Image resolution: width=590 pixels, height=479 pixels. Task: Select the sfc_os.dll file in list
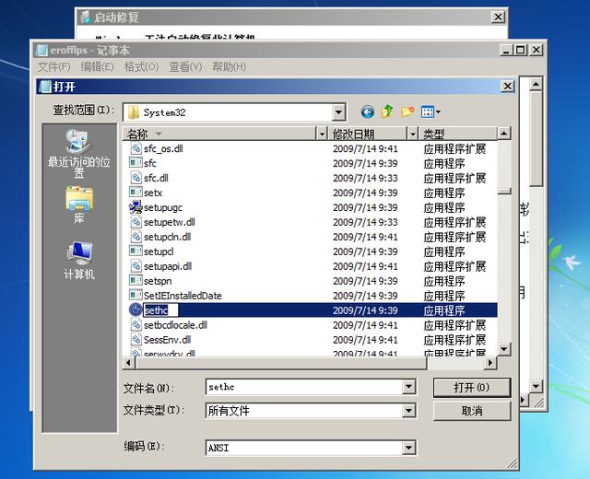click(163, 148)
